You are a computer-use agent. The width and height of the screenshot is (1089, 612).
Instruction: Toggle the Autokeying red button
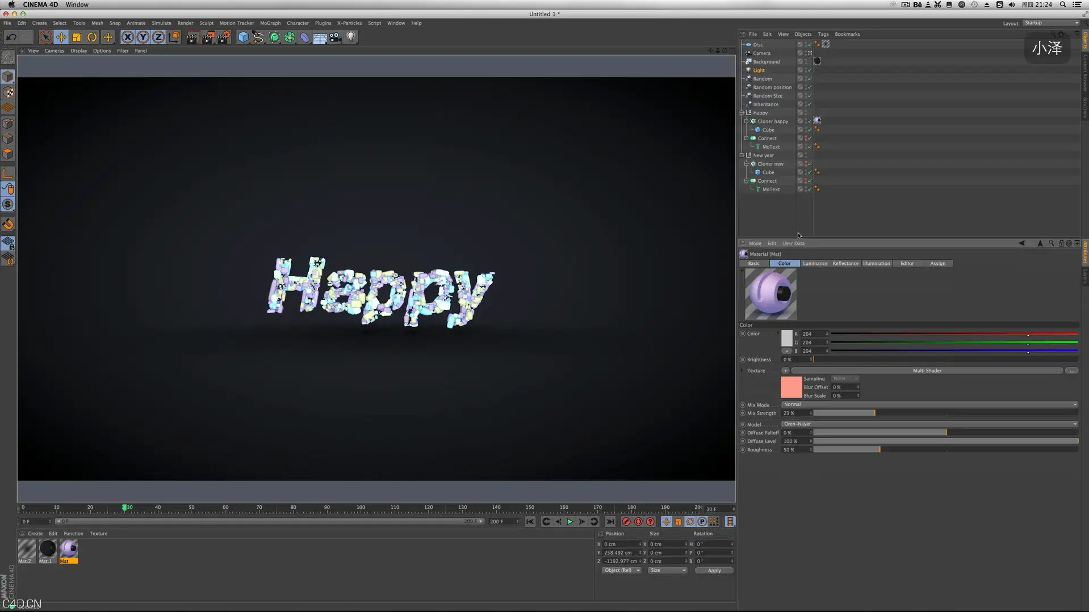tap(638, 522)
